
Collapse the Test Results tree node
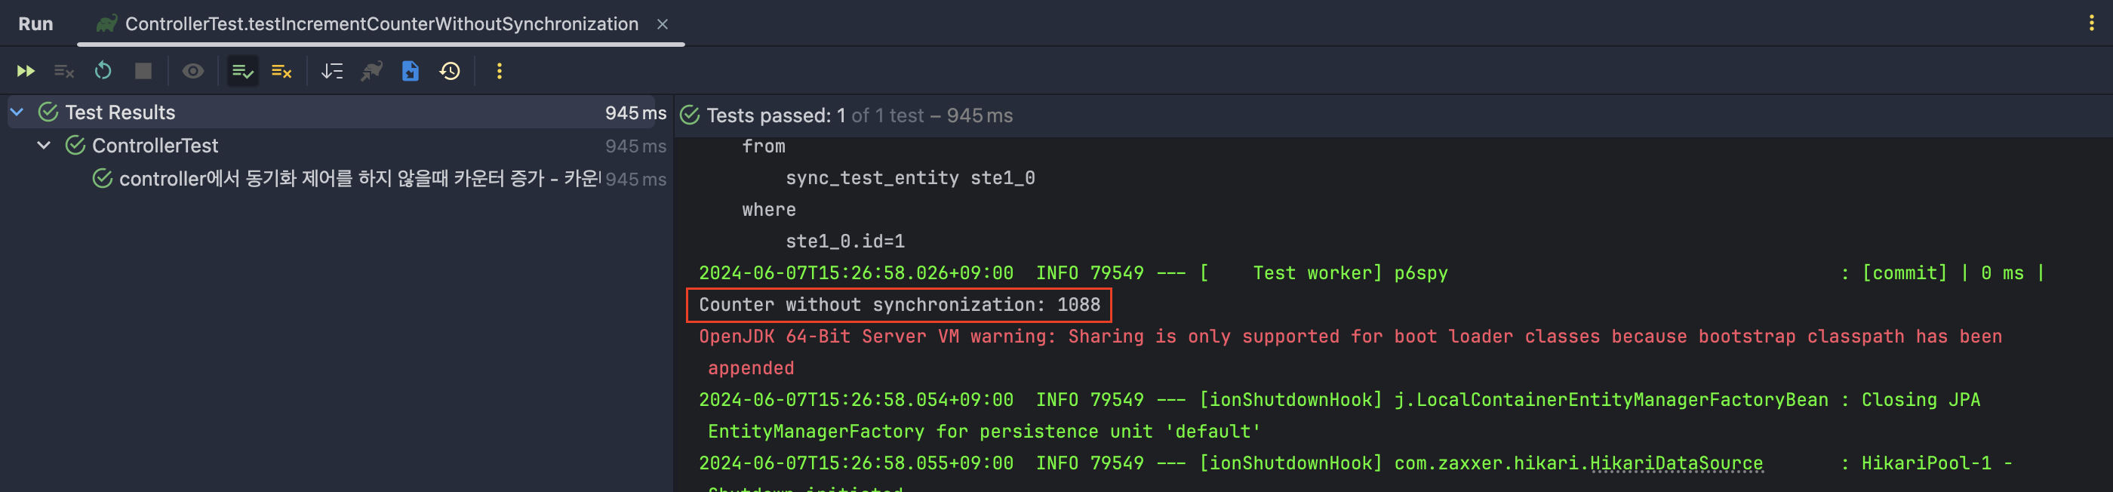(17, 112)
